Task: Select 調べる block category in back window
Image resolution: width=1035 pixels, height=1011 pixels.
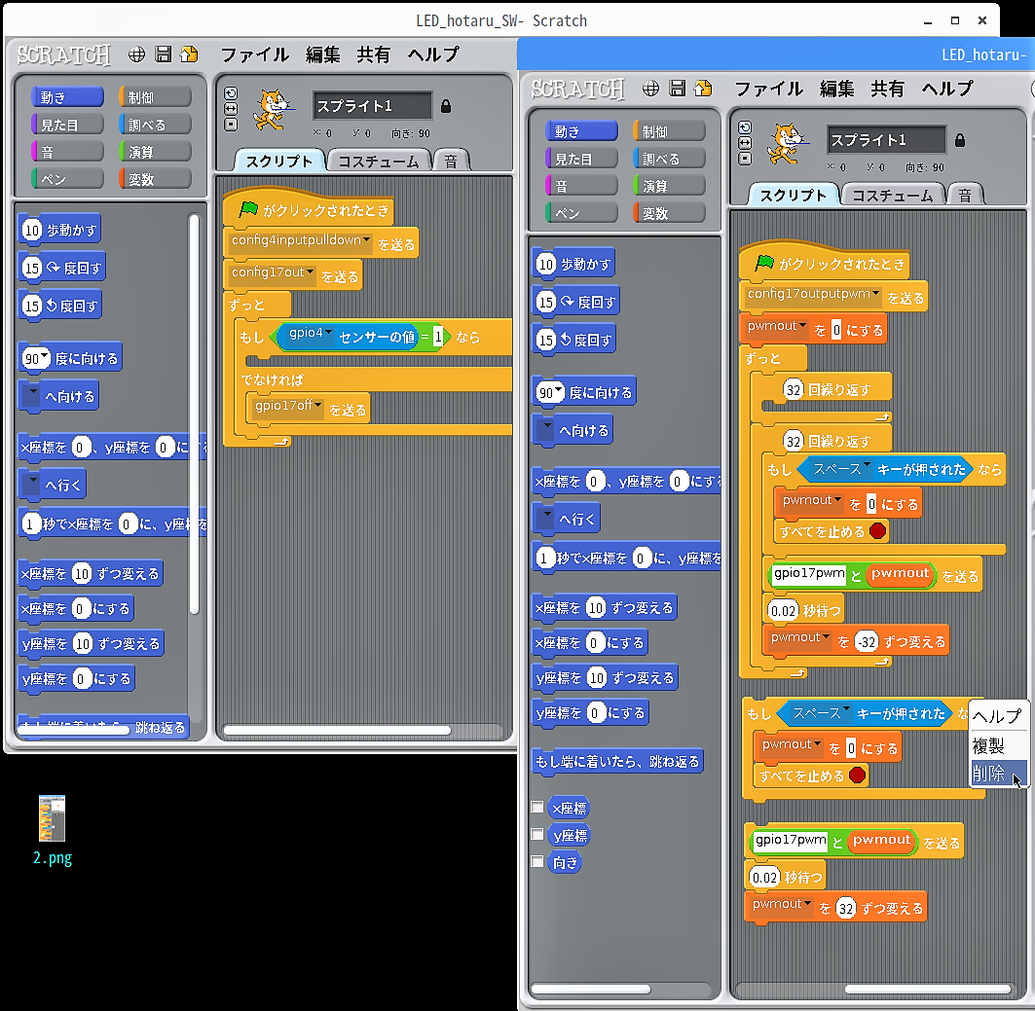Action: (155, 125)
